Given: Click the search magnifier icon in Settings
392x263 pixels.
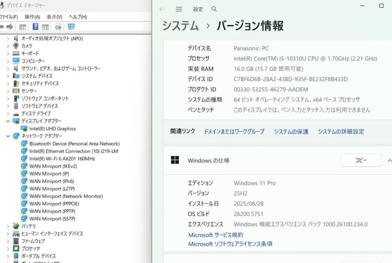Looking at the screenshot, I should coord(214,9).
